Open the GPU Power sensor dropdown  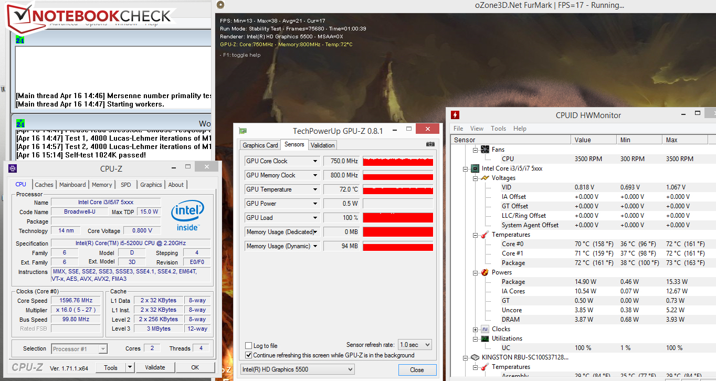[315, 204]
